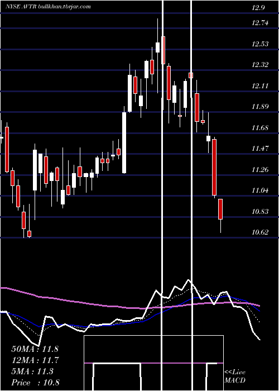The height and width of the screenshot is (391, 279).
Task: Click the 11.04 price axis label
Action: pyautogui.click(x=260, y=191)
